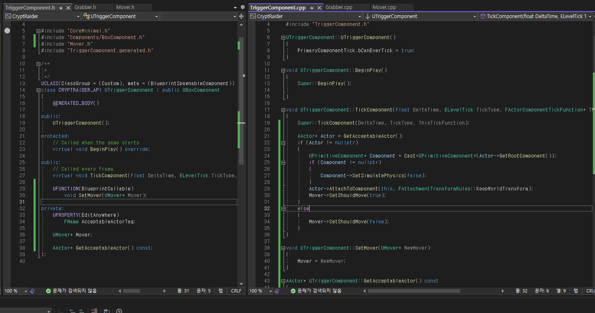
Task: Open code cleanup icon in right pane status bar
Action: (277, 291)
